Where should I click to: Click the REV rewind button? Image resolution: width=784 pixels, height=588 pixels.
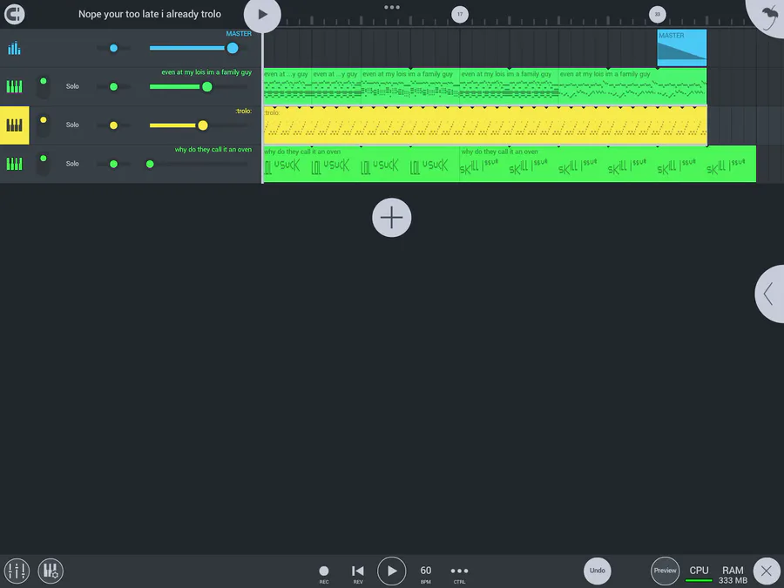[357, 573]
